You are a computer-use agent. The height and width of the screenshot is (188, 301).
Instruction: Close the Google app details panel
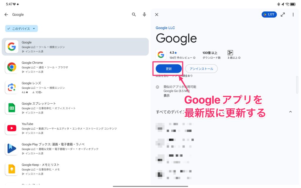point(157,15)
